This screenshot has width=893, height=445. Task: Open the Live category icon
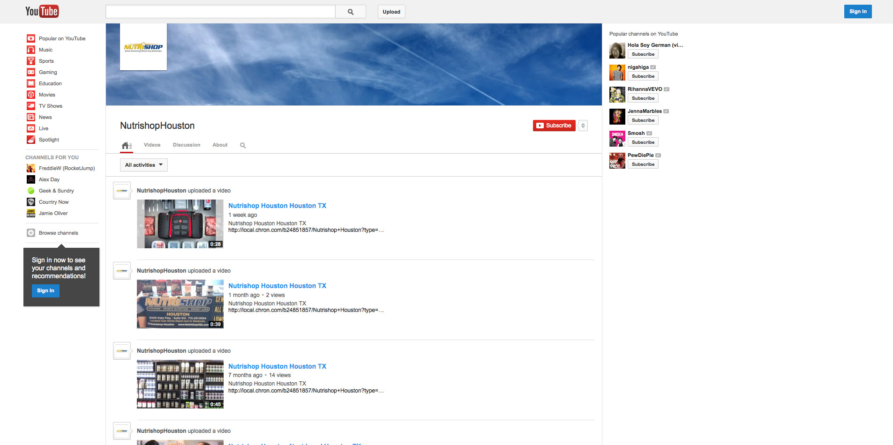point(31,128)
